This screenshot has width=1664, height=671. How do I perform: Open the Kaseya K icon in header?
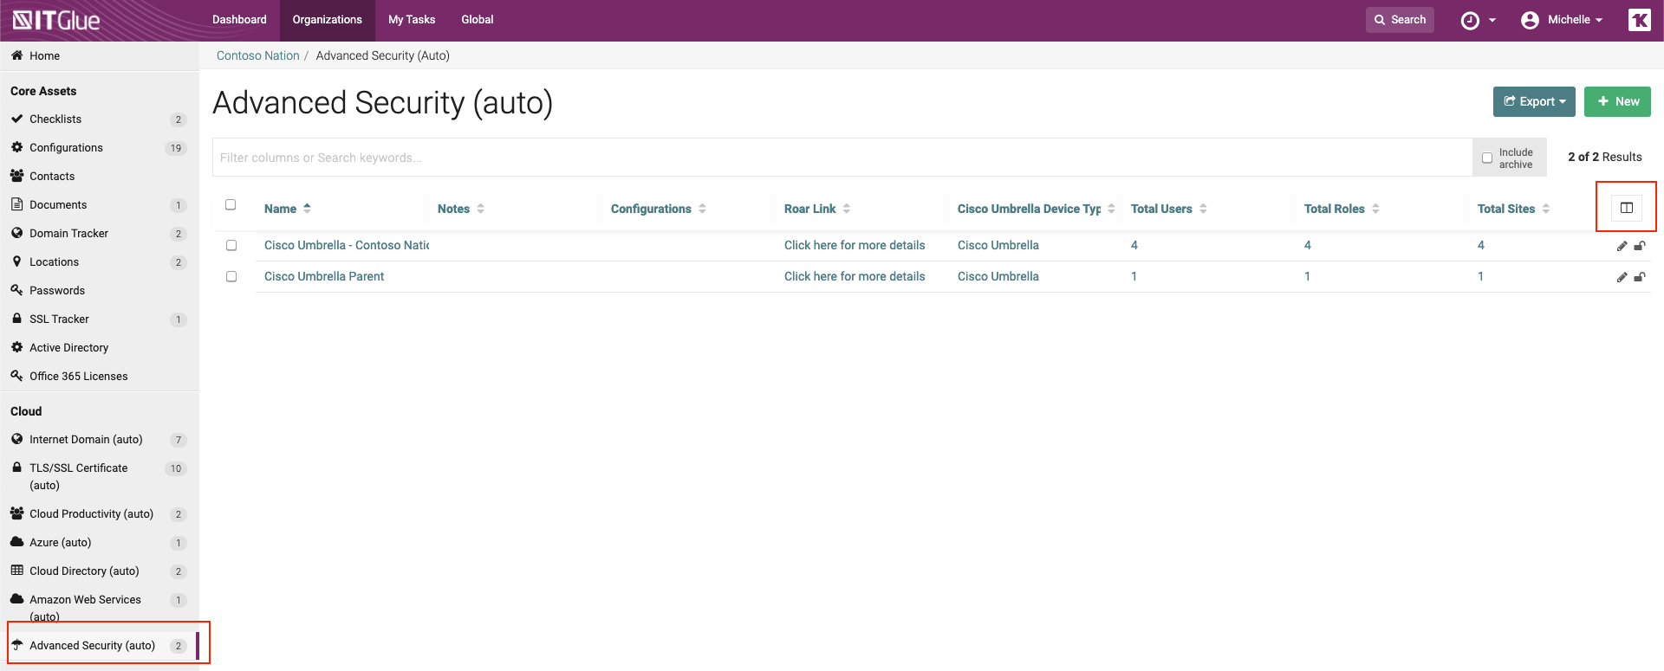pos(1640,20)
